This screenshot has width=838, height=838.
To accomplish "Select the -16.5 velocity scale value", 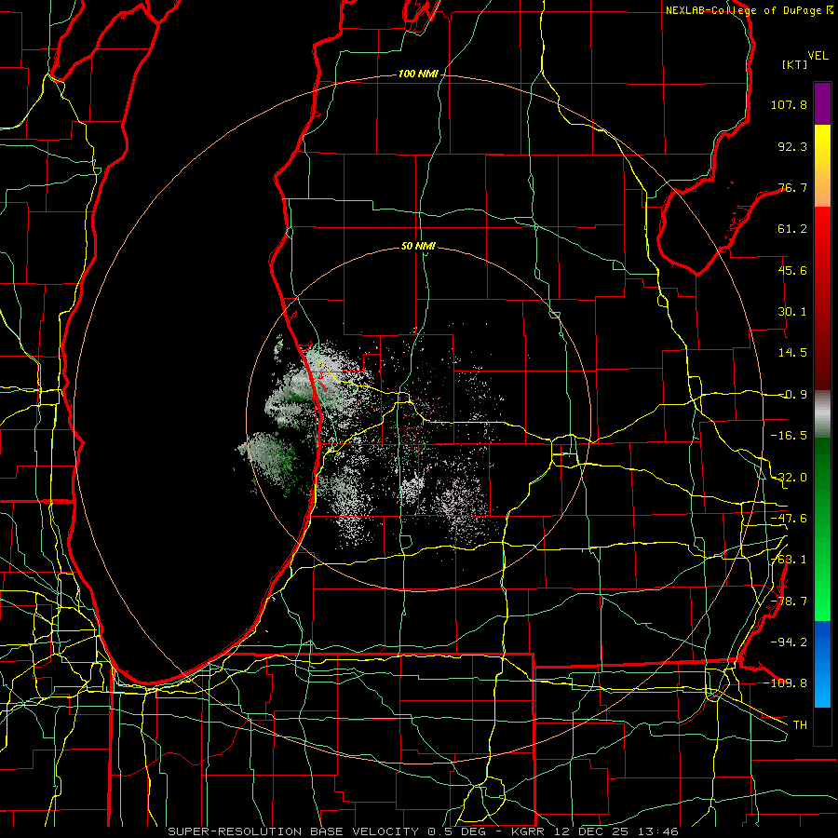I will 789,436.
